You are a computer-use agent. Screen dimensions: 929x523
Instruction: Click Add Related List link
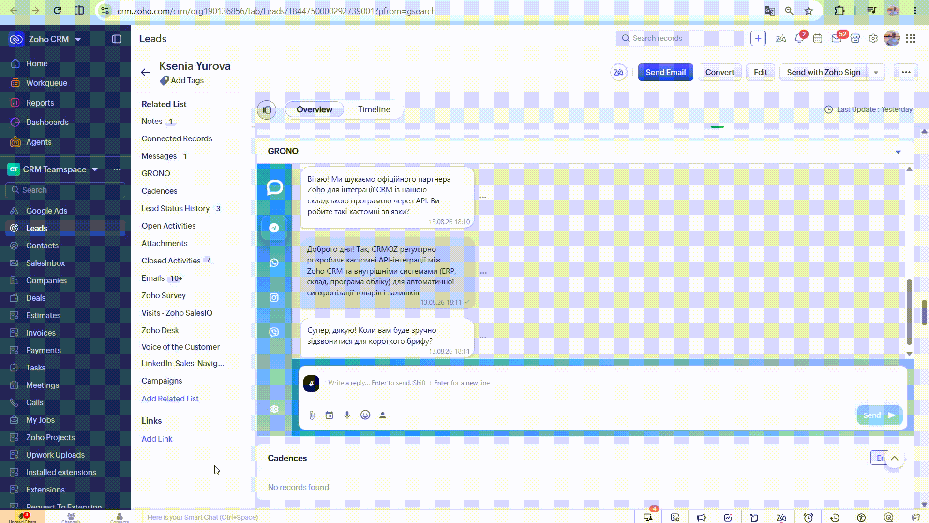tap(170, 399)
